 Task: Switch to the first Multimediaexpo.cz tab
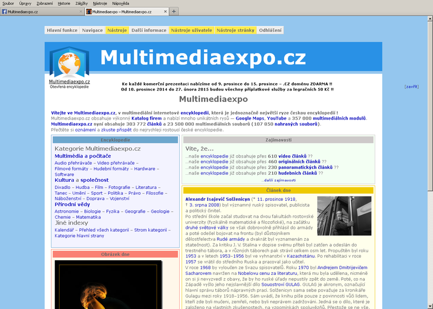click(42, 11)
